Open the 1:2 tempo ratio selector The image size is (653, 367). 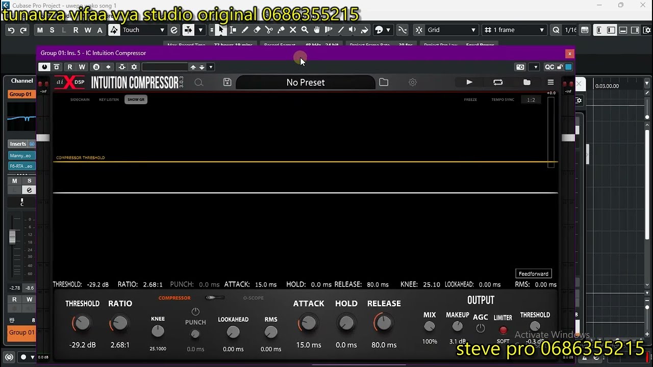(x=531, y=100)
